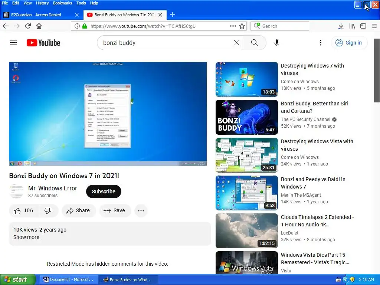This screenshot has height=285, width=380.
Task: Open more actions ellipsis below video
Action: point(141,211)
